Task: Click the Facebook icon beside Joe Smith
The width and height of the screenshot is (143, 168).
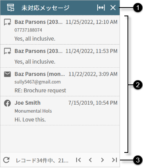Action: pyautogui.click(x=7, y=103)
